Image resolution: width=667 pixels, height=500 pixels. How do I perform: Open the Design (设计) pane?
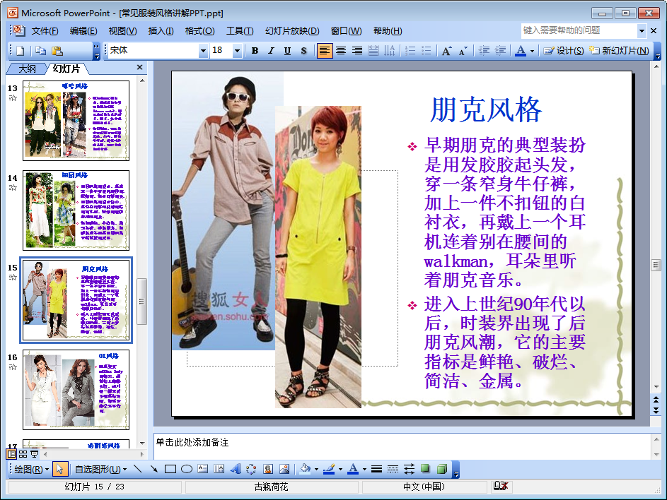[x=564, y=51]
